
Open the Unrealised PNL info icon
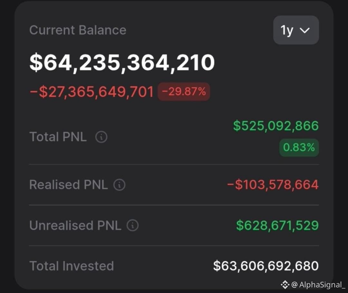[x=132, y=225]
